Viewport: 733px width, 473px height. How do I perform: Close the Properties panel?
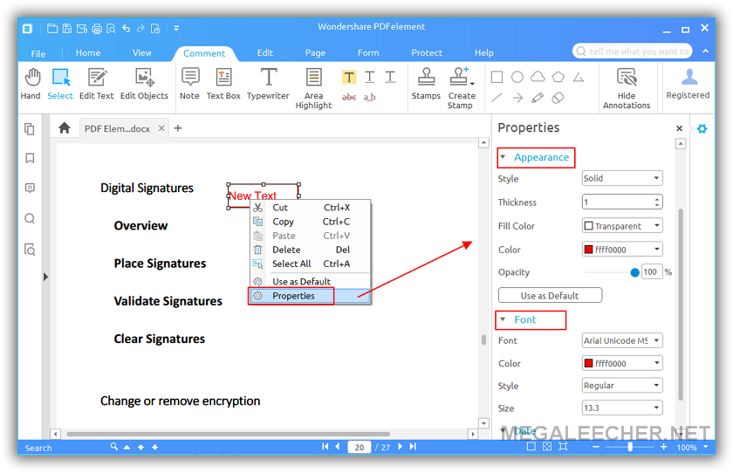tap(679, 128)
